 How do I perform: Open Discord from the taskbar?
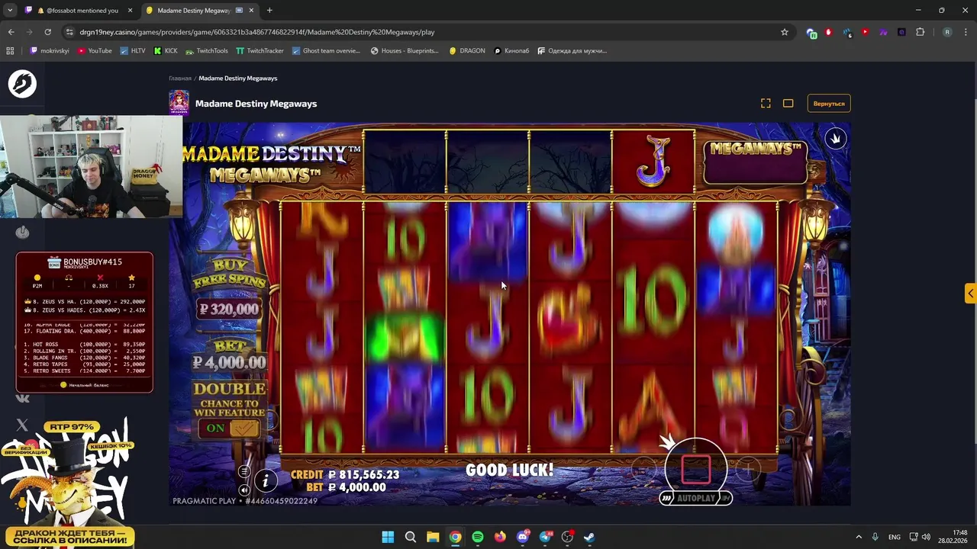coord(523,537)
